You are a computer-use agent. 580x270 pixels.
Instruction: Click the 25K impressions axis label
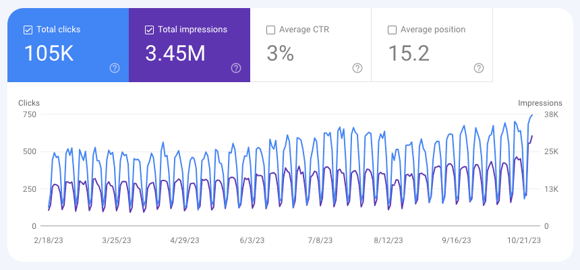click(x=551, y=151)
